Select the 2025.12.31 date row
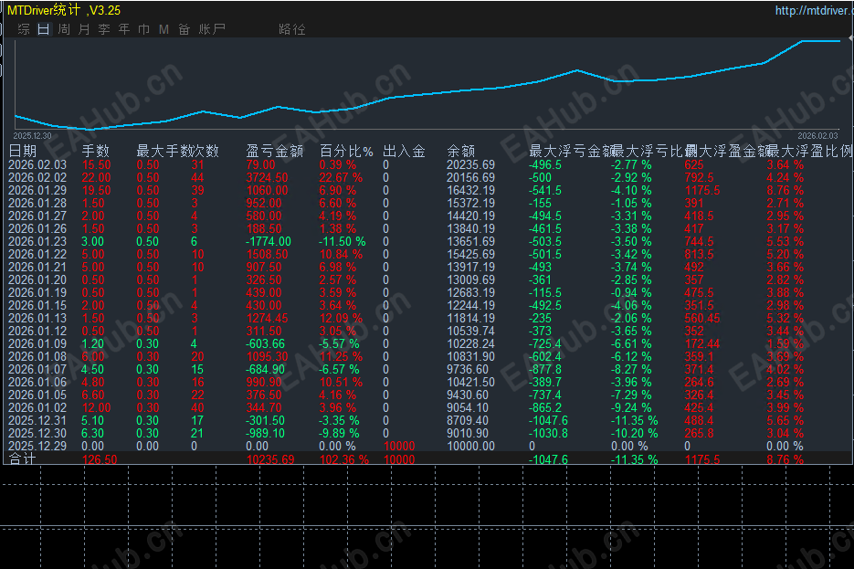This screenshot has width=854, height=569. tap(37, 420)
